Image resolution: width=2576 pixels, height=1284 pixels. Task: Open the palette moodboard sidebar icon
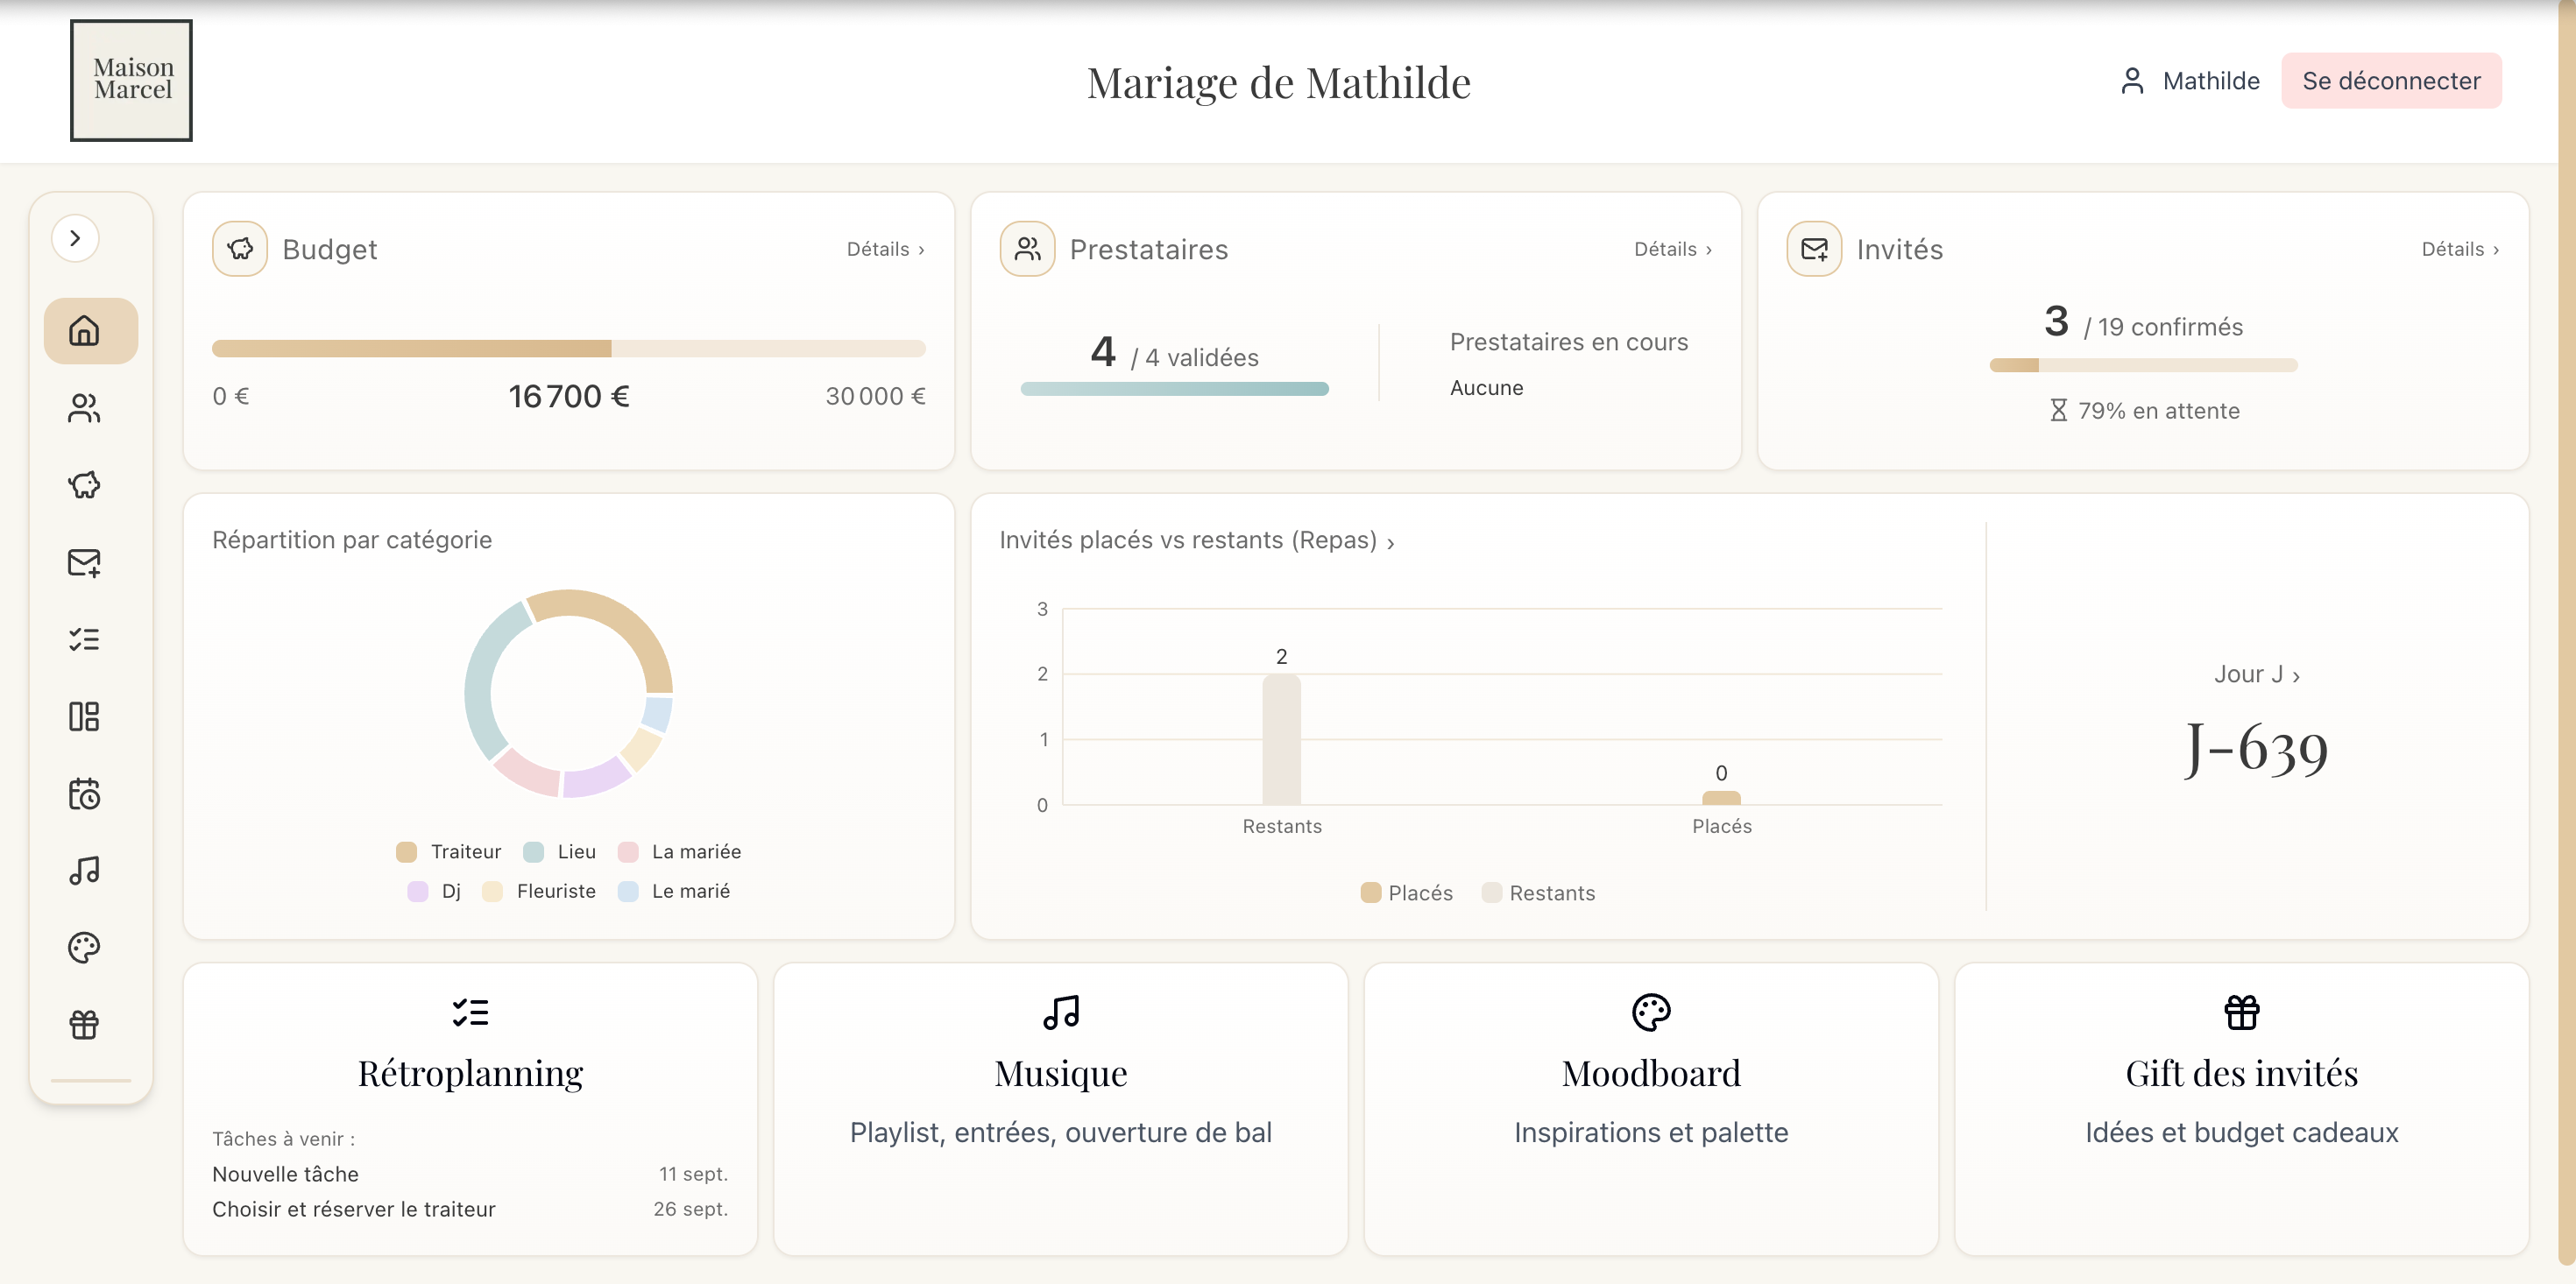85,947
